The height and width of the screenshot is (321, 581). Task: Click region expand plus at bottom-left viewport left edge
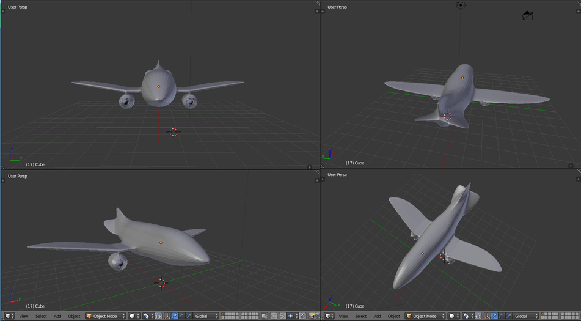[3, 180]
